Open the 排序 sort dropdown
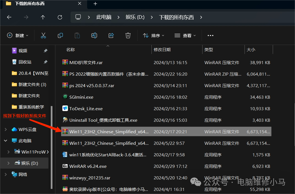 (153, 35)
